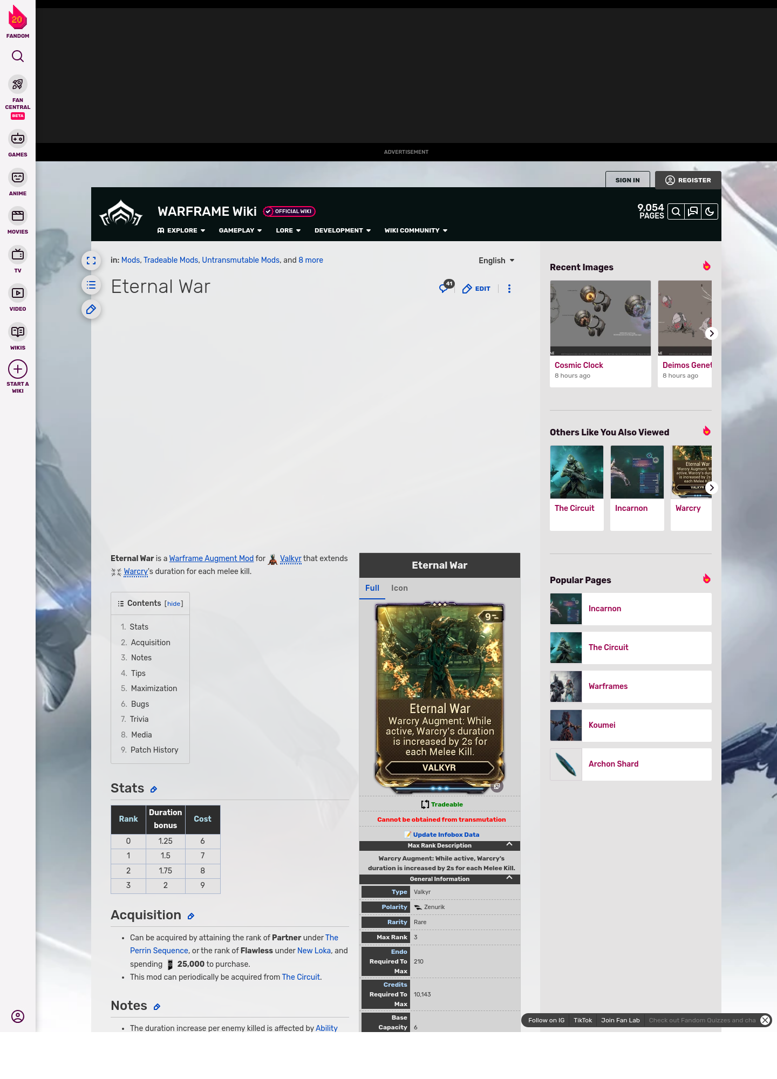Image resolution: width=777 pixels, height=1079 pixels.
Task: Edit the Notes section pencil
Action: [x=157, y=1007]
